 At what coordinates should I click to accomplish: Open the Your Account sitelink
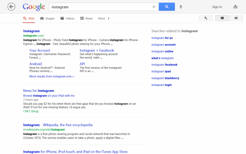click(x=40, y=50)
